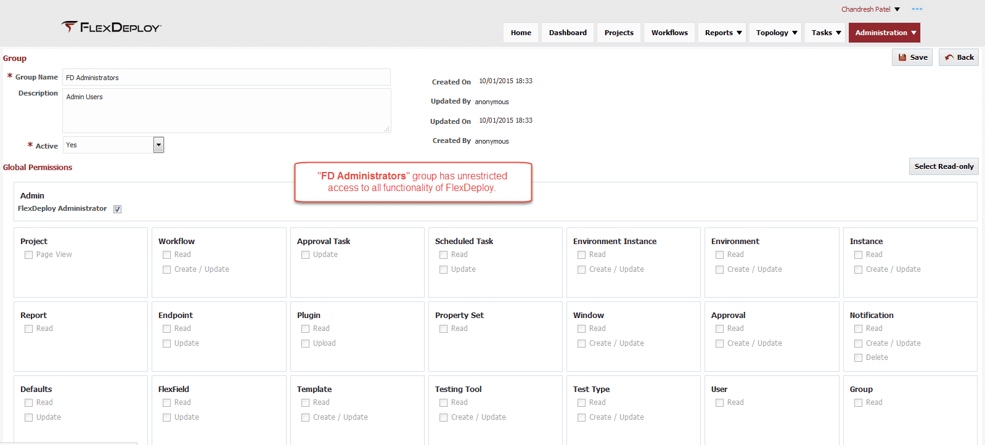Check the Instance Read checkbox
The image size is (985, 445).
(x=858, y=255)
